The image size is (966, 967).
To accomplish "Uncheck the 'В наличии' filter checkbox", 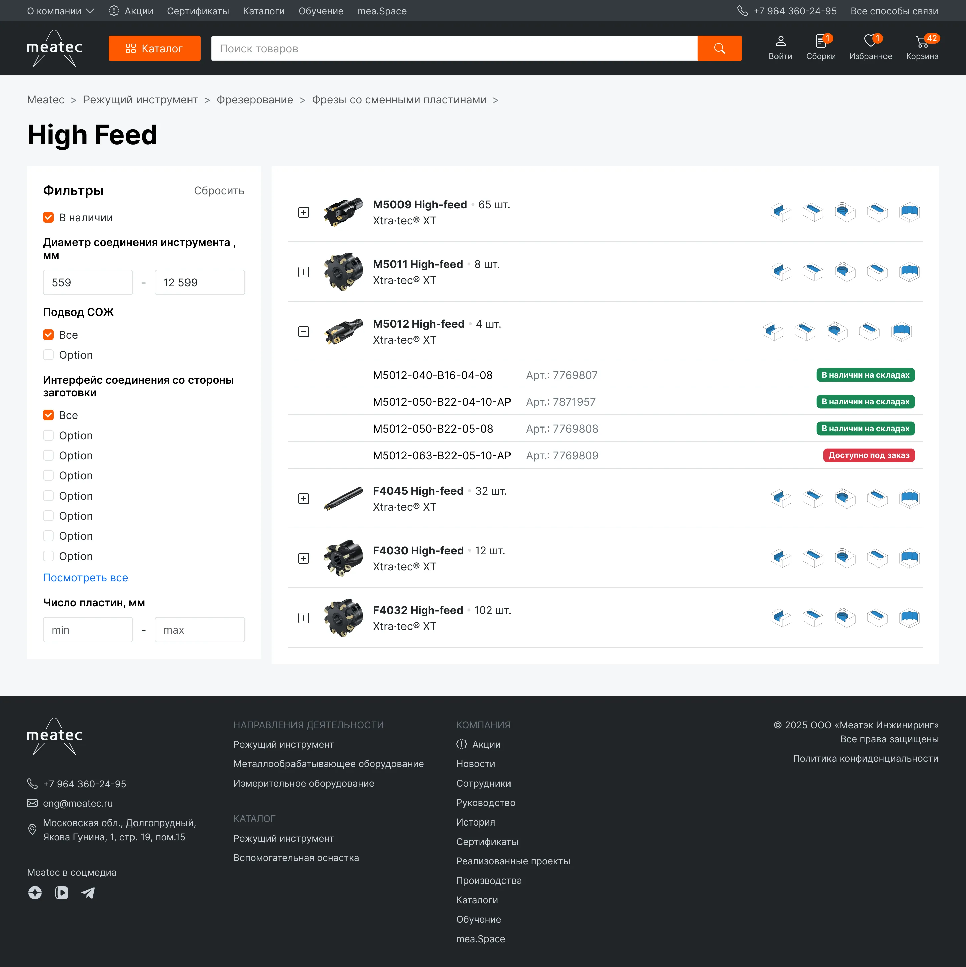I will tap(49, 217).
